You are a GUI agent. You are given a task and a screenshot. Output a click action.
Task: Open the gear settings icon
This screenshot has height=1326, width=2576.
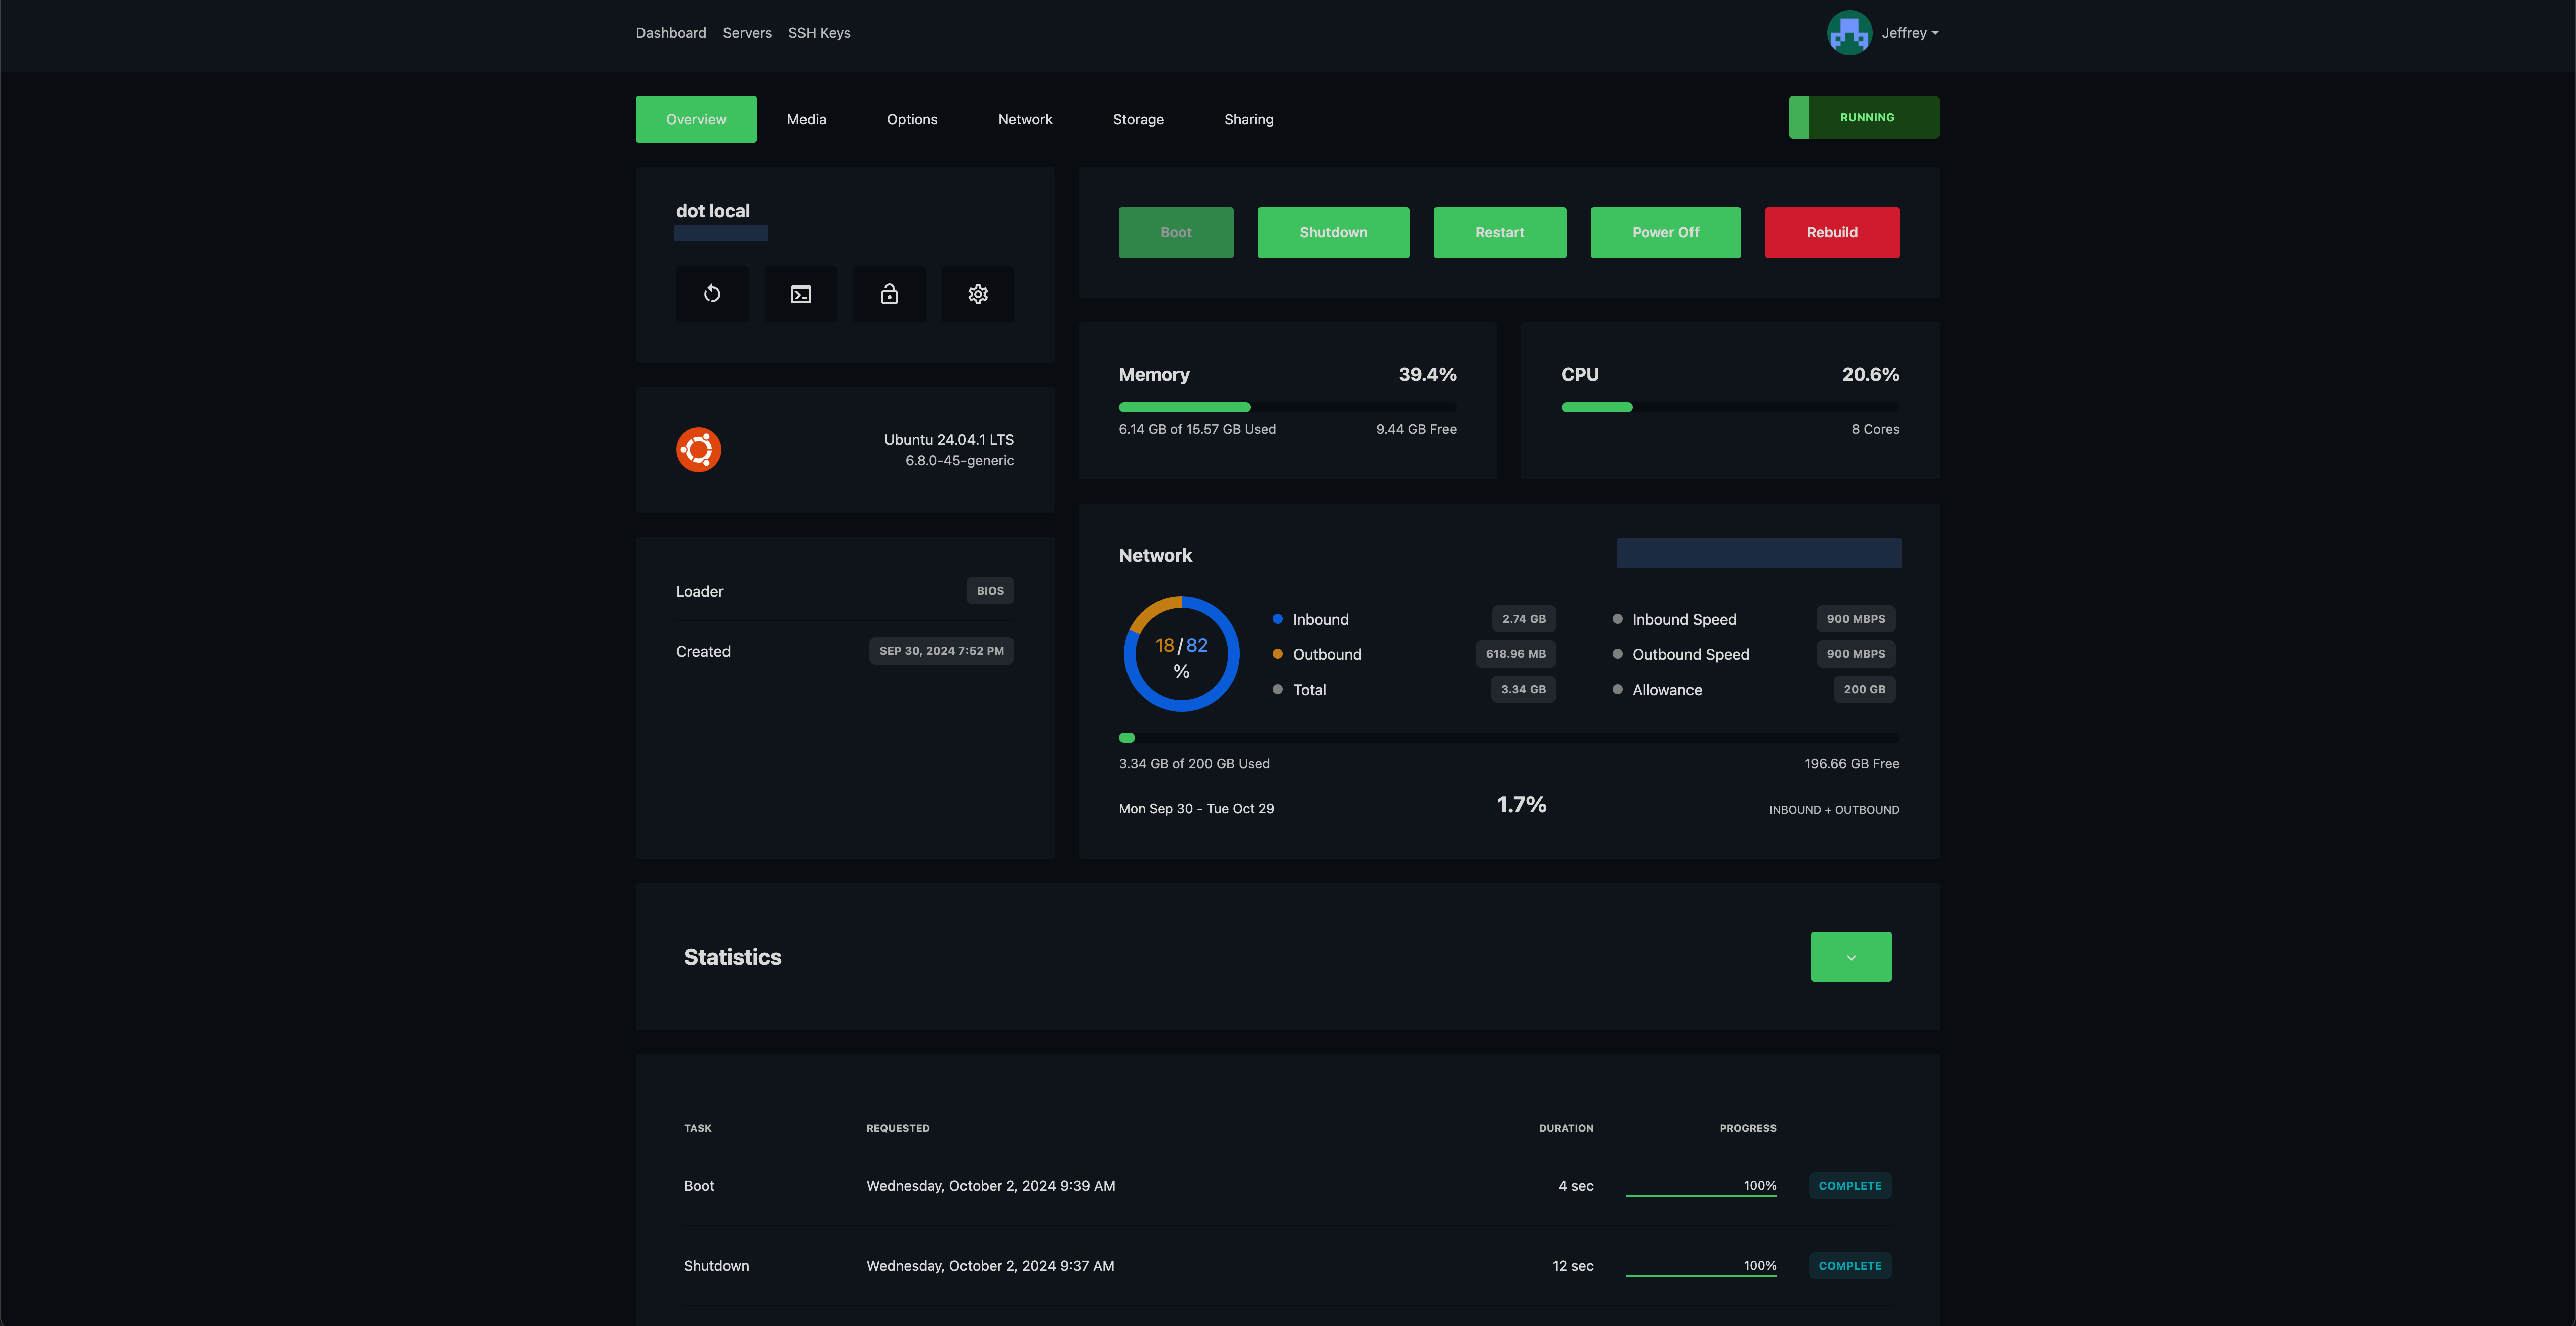978,294
